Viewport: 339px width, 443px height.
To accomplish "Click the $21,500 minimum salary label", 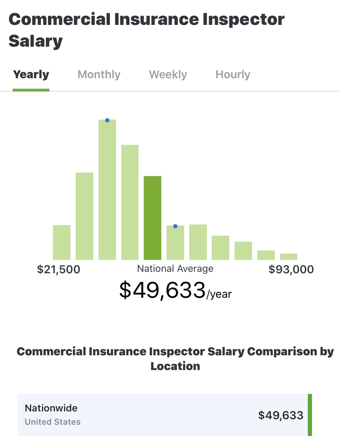I will point(59,269).
